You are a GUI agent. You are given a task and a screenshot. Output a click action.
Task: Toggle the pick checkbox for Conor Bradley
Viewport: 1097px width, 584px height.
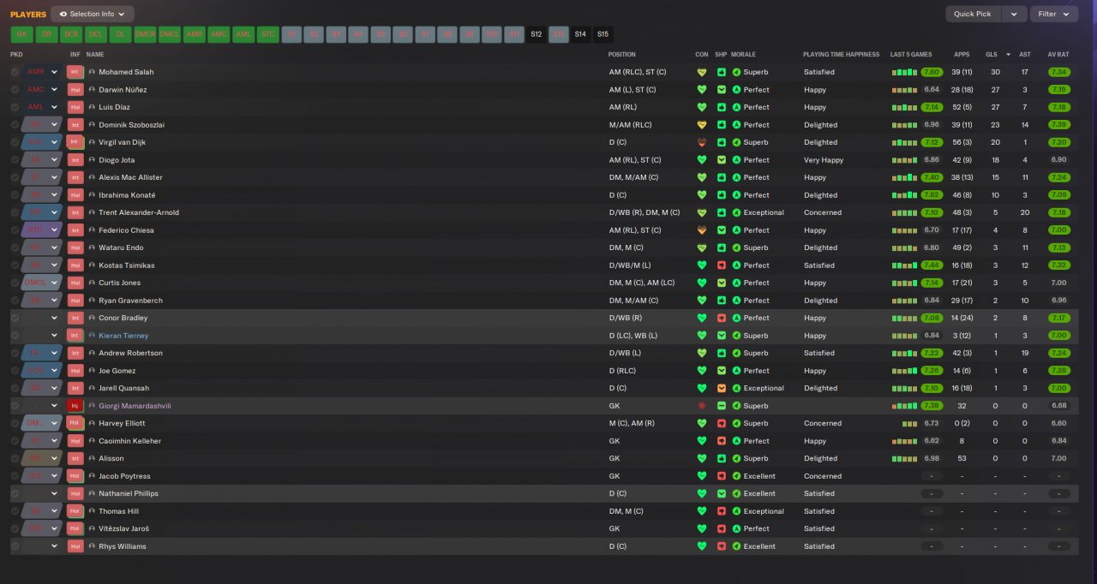(15, 318)
